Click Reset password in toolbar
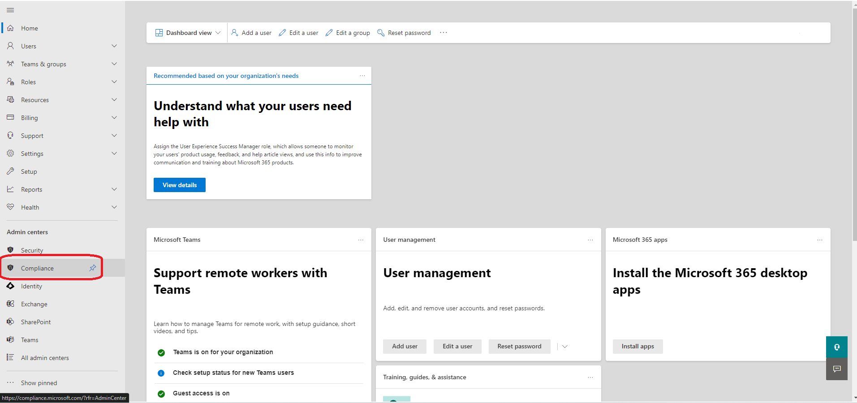This screenshot has height=403, width=857. click(x=404, y=33)
